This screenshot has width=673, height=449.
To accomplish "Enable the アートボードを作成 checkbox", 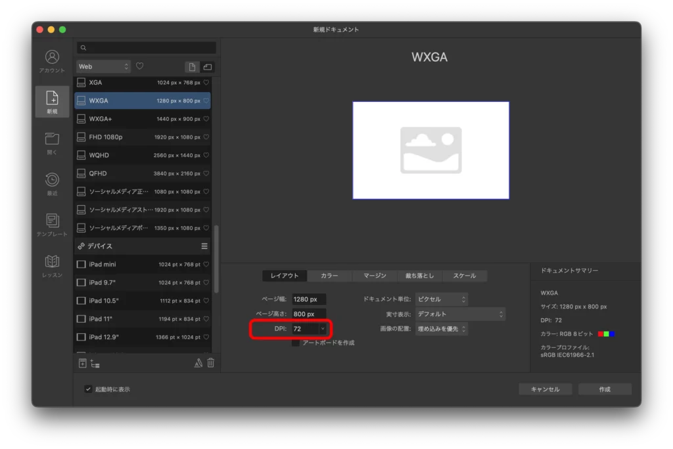I will coord(296,343).
